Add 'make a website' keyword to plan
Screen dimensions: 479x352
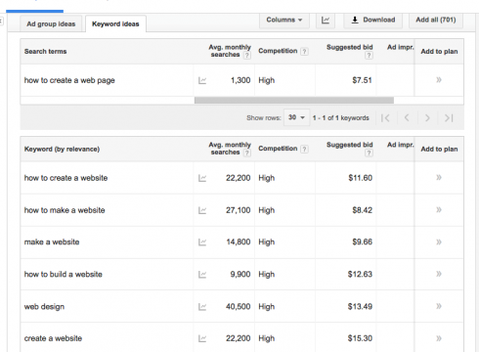pos(439,242)
